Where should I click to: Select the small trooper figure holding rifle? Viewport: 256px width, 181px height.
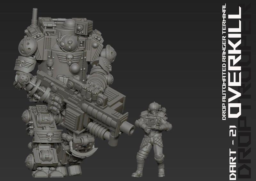point(152,139)
